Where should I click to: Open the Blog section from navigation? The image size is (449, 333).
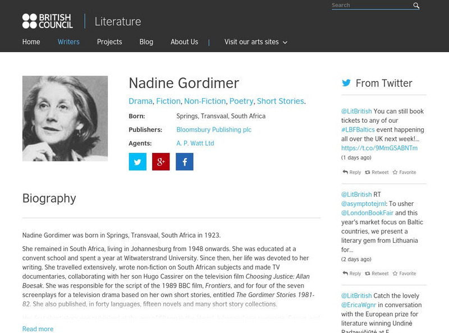146,41
